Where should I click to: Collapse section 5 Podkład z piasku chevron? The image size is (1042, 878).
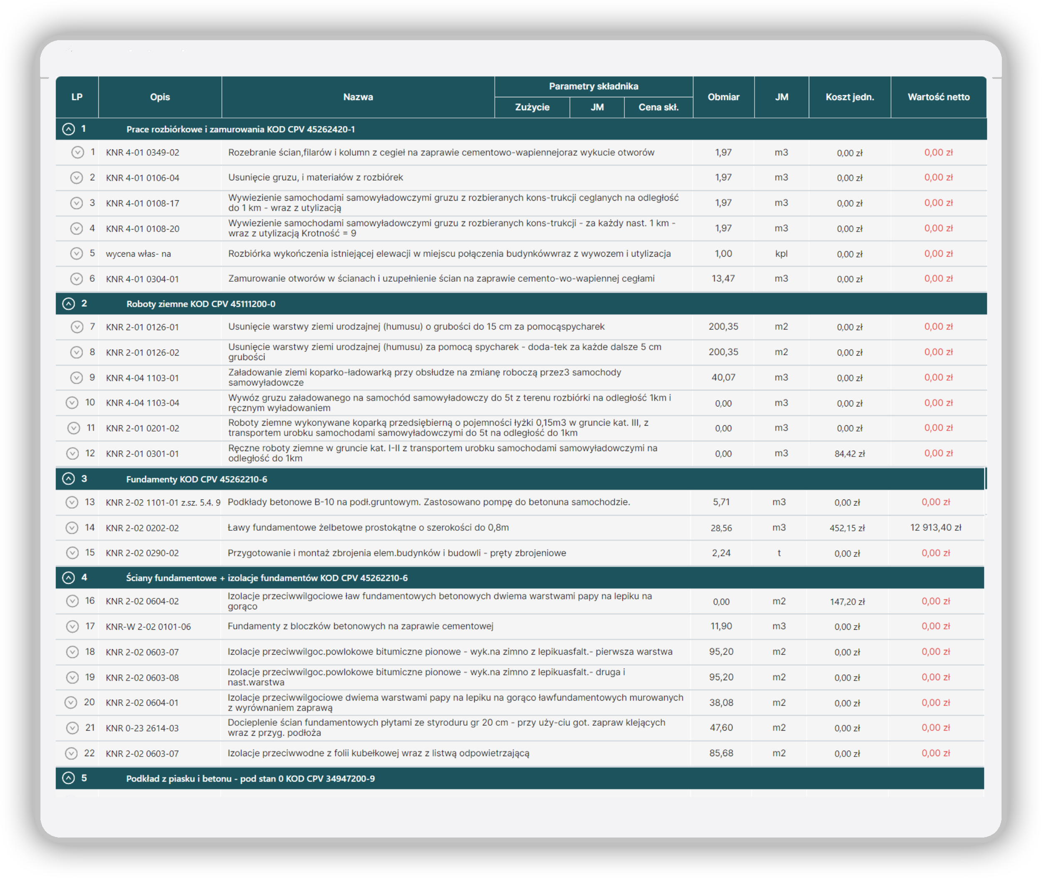pos(69,778)
